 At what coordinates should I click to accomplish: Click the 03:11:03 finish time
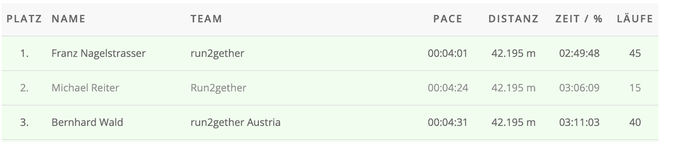tap(579, 122)
